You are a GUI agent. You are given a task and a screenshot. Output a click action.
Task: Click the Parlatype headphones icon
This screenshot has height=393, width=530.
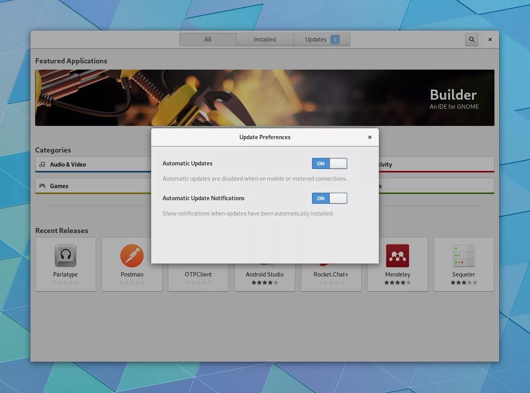tap(66, 255)
